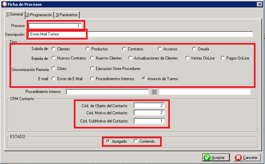Set state to Apagado
The width and height of the screenshot is (265, 164).
click(x=108, y=141)
